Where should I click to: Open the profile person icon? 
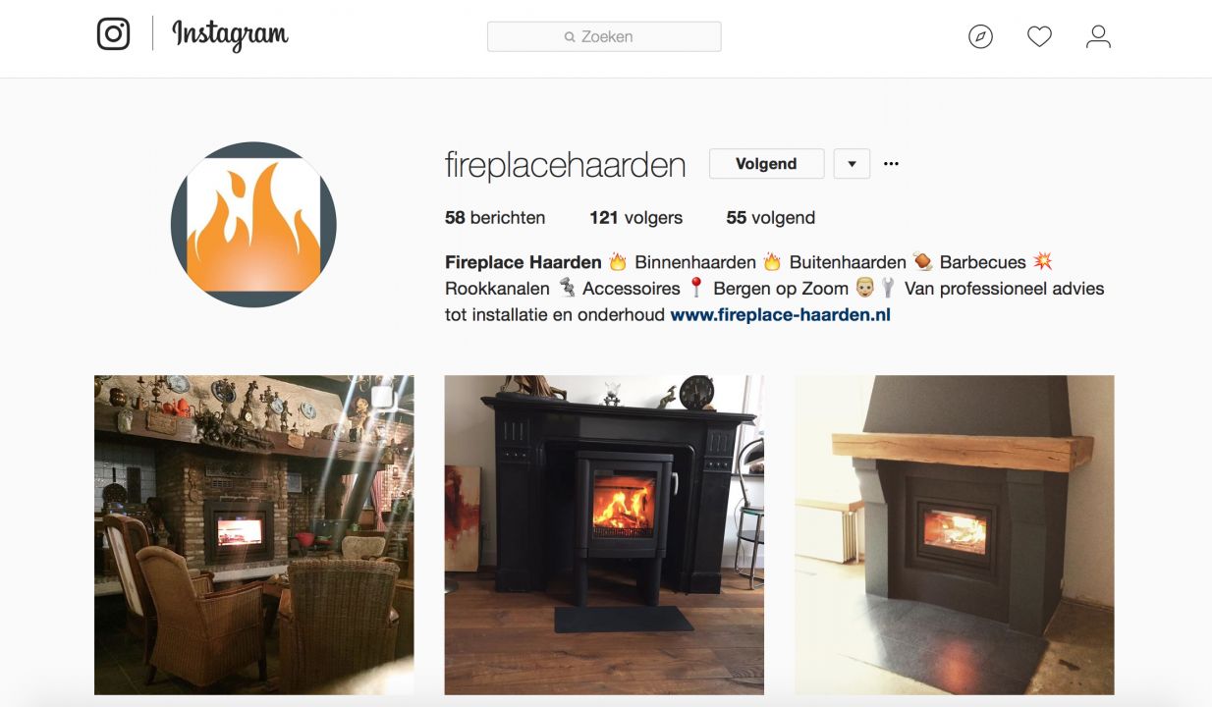coord(1098,37)
